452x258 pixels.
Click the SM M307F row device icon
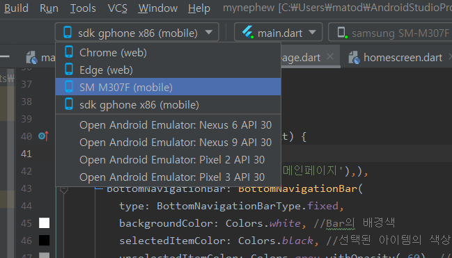click(69, 86)
